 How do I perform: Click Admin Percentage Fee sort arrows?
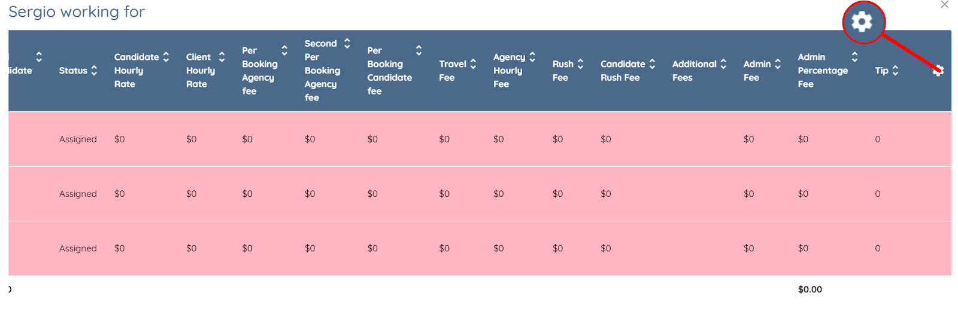pyautogui.click(x=854, y=57)
